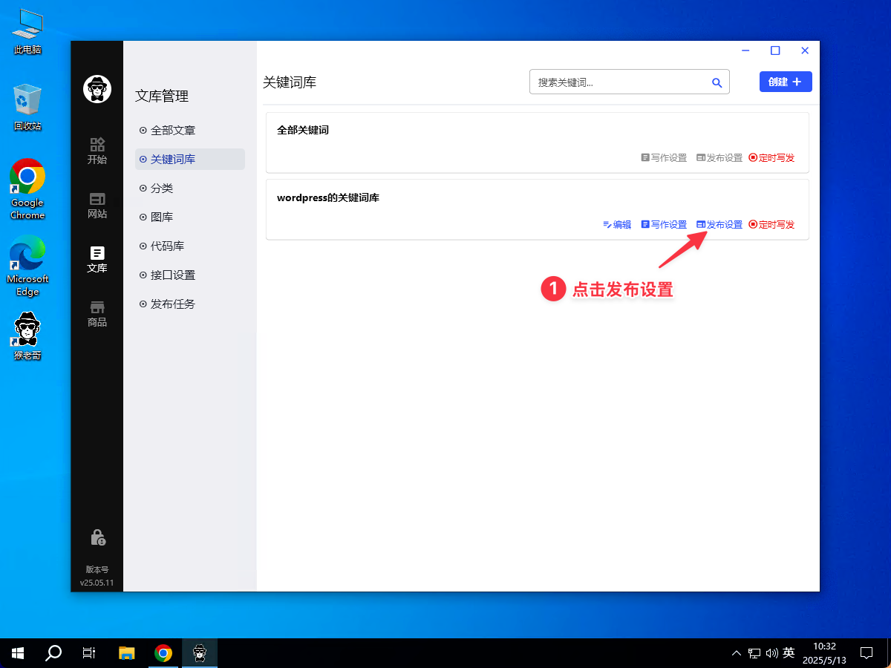Select 图库 in 文库管理

(x=189, y=217)
